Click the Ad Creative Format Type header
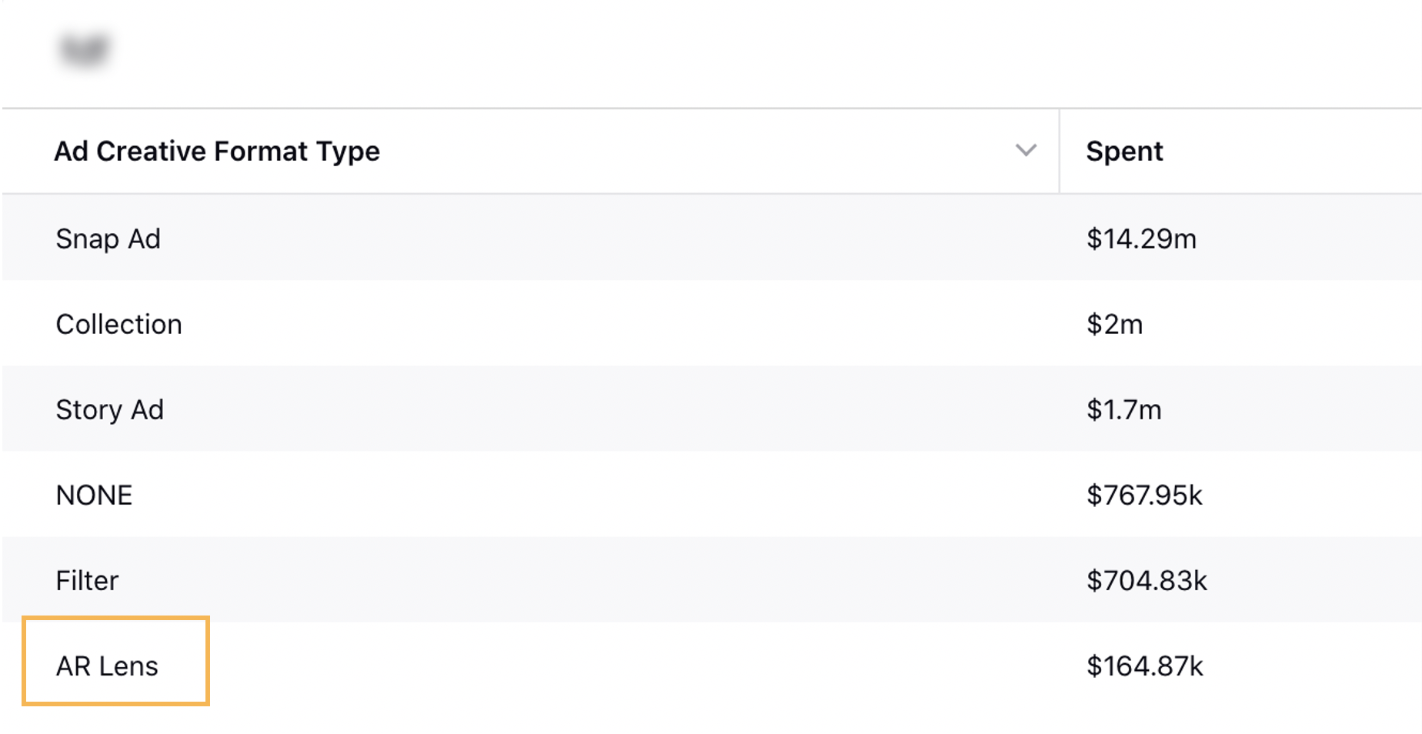This screenshot has height=734, width=1422. (x=217, y=152)
